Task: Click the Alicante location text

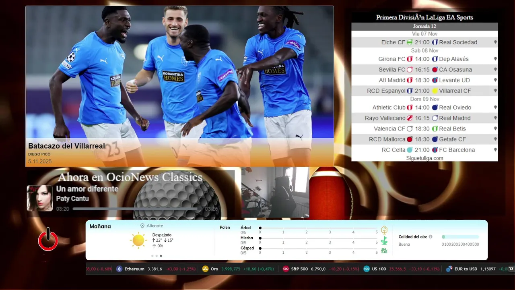Action: 155,226
